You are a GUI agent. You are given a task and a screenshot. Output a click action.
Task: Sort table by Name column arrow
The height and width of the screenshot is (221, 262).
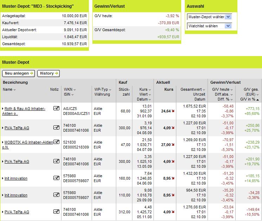[x=14, y=90]
